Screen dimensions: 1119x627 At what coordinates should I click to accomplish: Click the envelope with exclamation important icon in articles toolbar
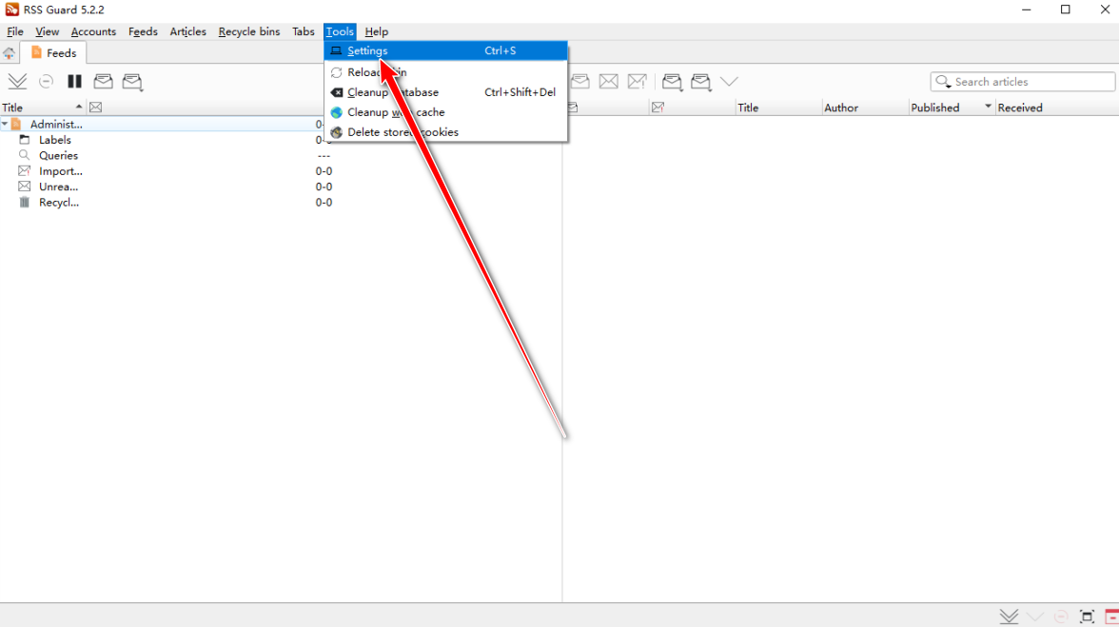click(638, 81)
